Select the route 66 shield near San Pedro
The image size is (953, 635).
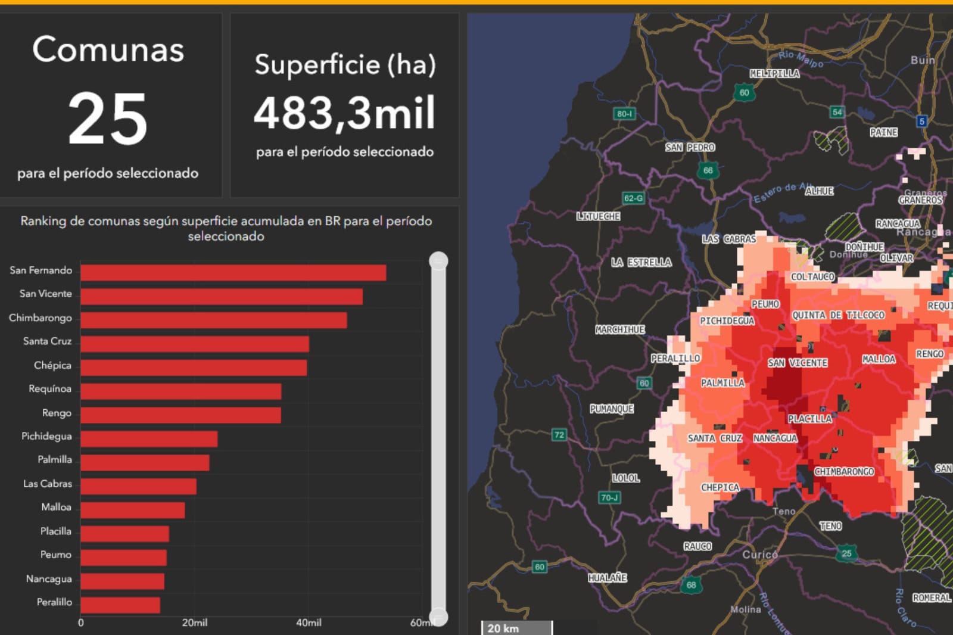[x=708, y=170]
